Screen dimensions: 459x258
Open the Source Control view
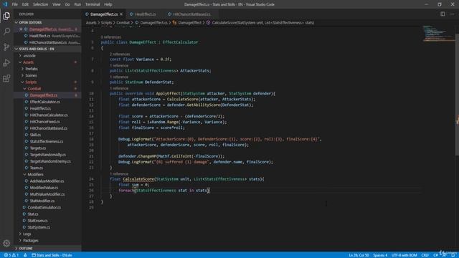[6, 47]
